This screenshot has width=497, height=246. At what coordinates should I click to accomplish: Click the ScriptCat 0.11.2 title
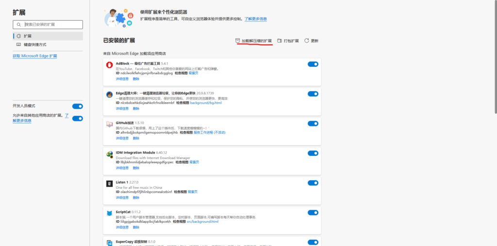[x=128, y=212]
